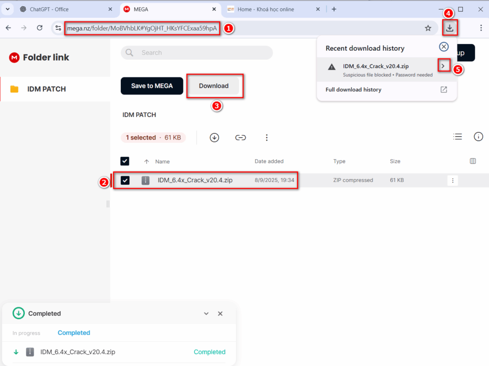Click the zip icon in the transfer row
Screen dimensions: 489x366
pos(30,352)
